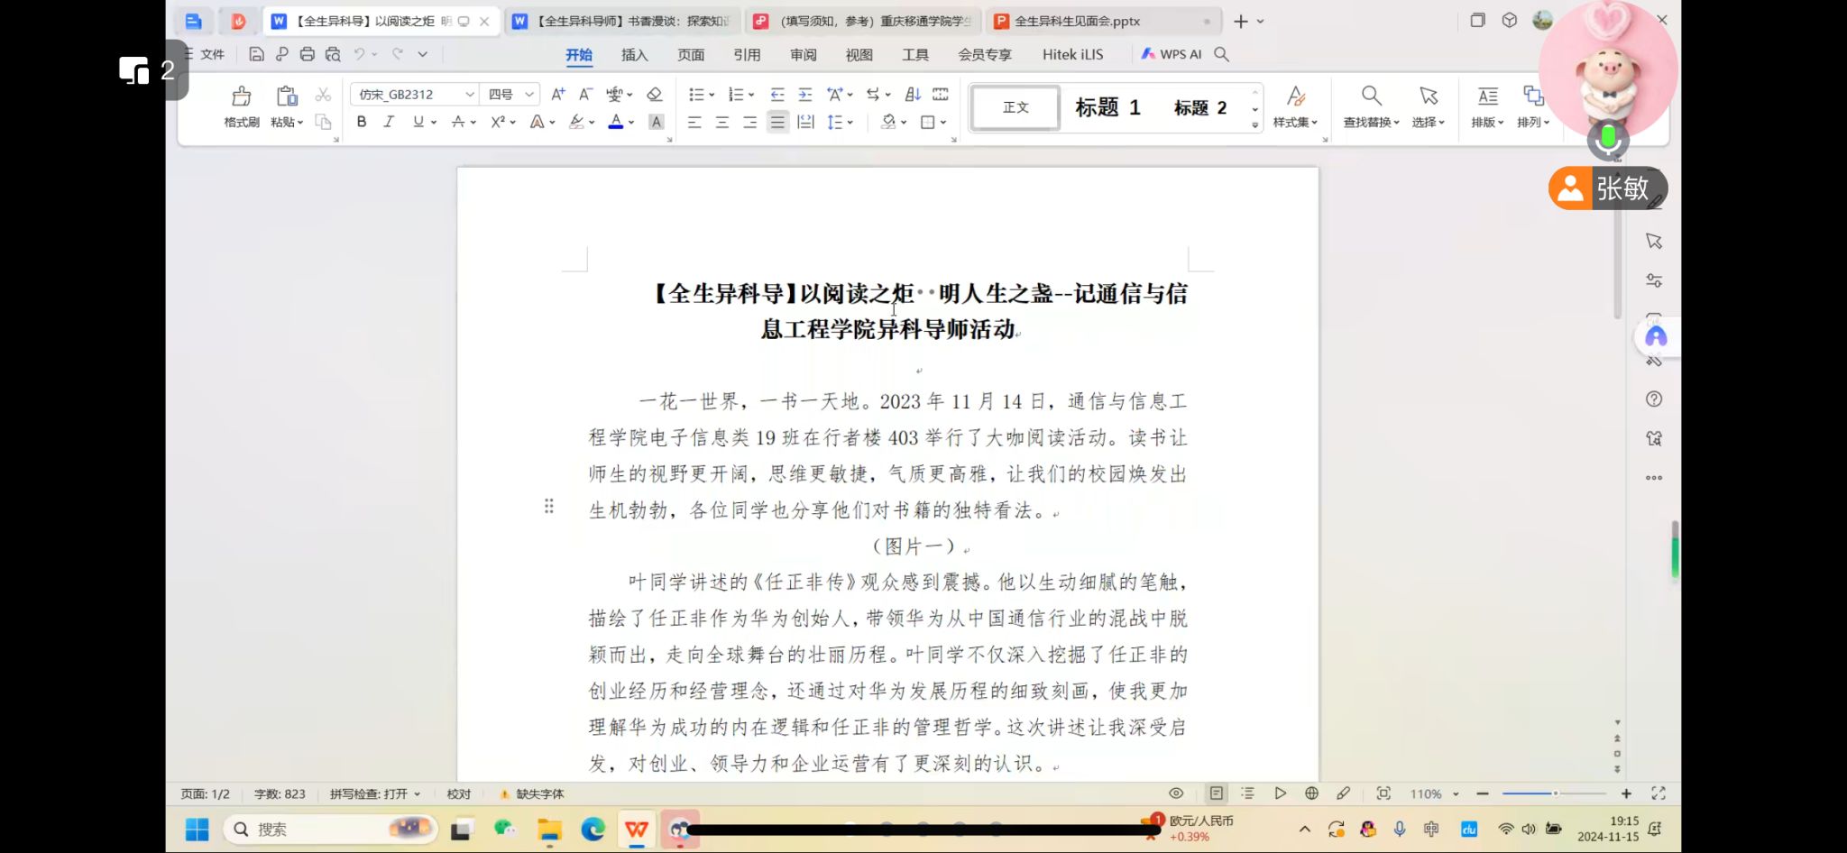This screenshot has height=853, width=1847.
Task: Toggle eye protection mode in status bar
Action: pyautogui.click(x=1176, y=793)
